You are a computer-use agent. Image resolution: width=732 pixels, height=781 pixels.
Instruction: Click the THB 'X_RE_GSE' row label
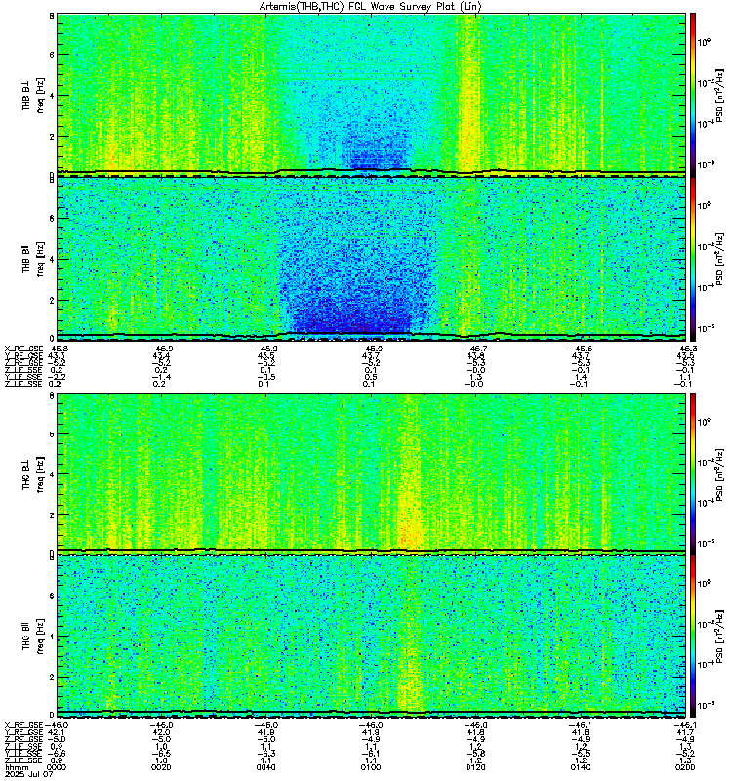click(23, 349)
